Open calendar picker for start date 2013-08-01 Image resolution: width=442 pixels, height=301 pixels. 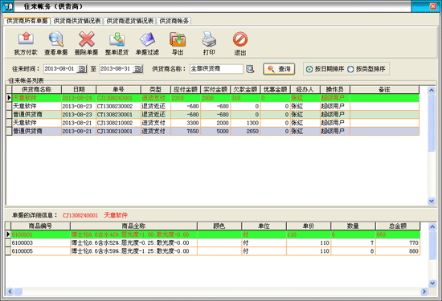(82, 69)
